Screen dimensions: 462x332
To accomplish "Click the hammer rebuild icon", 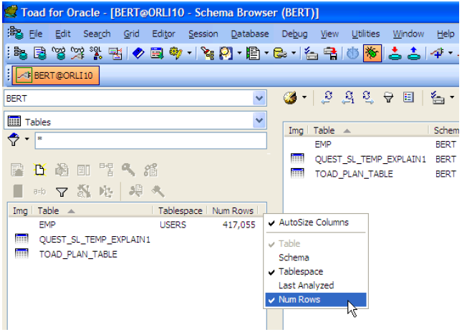I will point(158,192).
